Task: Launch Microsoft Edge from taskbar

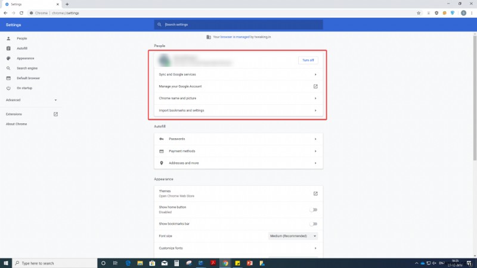Action: (x=128, y=263)
